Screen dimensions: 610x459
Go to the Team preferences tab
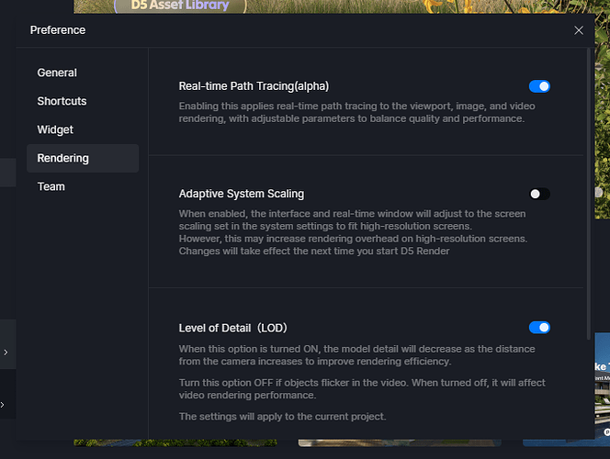point(51,186)
